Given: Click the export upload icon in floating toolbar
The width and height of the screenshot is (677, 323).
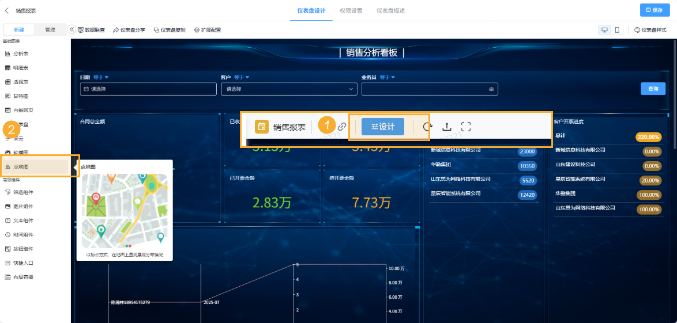Looking at the screenshot, I should click(x=446, y=127).
